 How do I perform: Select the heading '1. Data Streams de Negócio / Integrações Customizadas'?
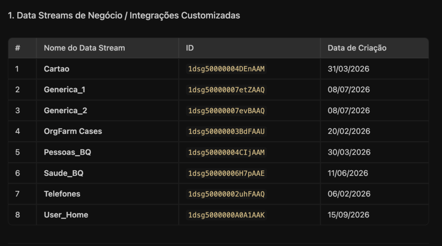click(x=124, y=16)
